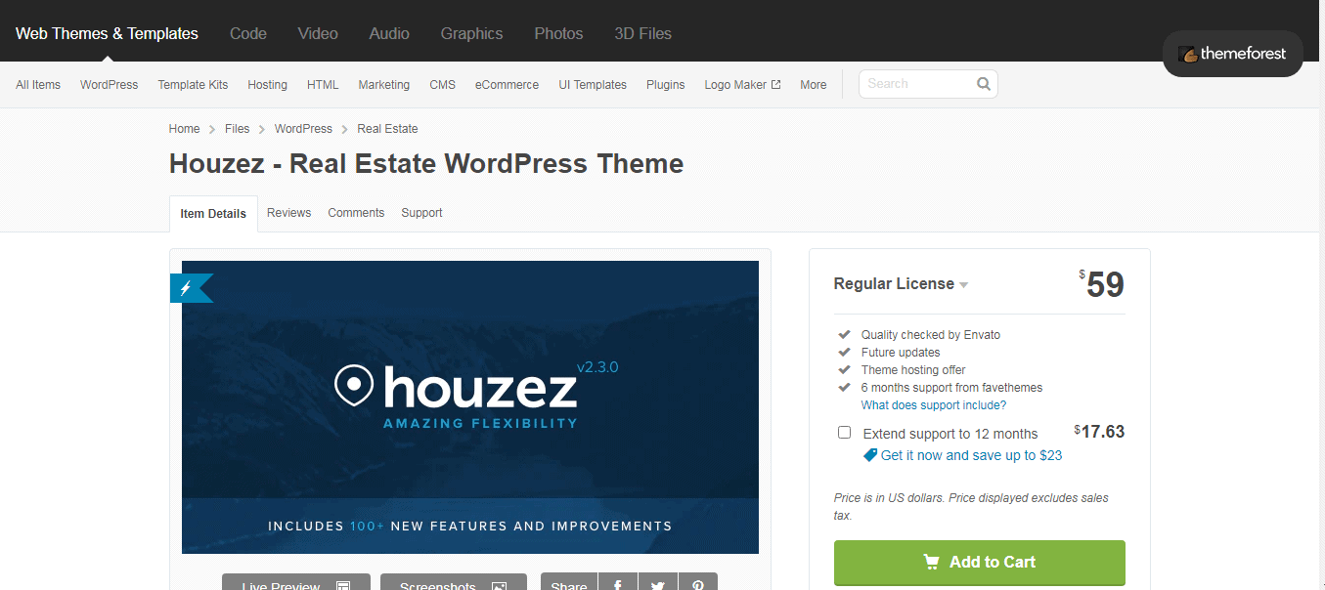The image size is (1325, 590).
Task: Open eCommerce category
Action: click(507, 85)
